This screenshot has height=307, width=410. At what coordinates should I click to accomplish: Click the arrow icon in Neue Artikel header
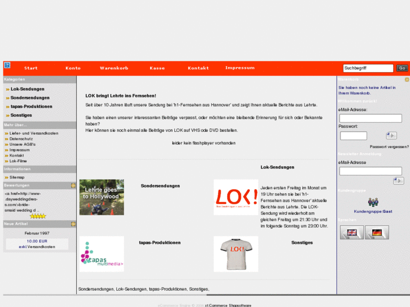point(73,224)
